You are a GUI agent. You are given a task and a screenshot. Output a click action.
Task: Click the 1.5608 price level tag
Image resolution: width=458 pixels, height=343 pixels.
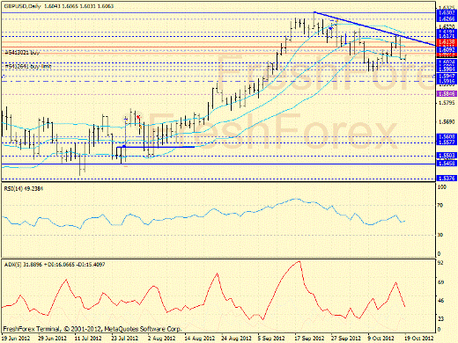click(x=447, y=136)
